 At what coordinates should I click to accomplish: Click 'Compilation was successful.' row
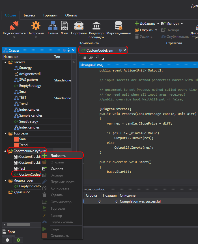(x=141, y=201)
